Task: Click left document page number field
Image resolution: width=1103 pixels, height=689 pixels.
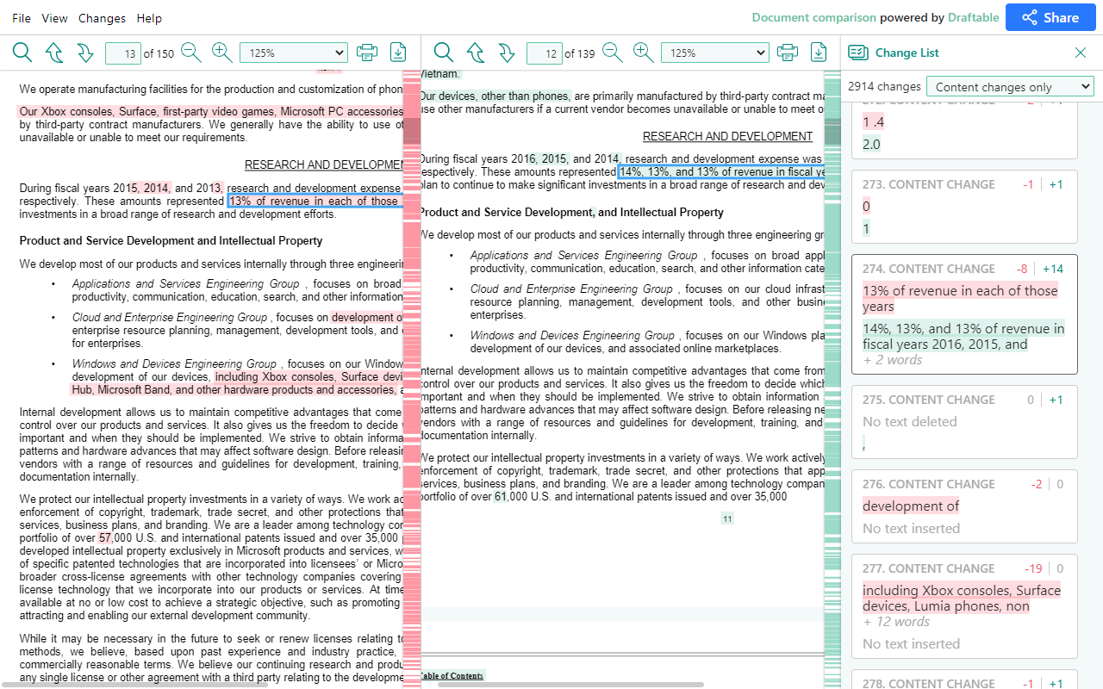Action: pos(123,53)
